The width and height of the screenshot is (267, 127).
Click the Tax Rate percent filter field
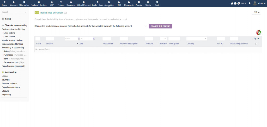click(x=163, y=39)
